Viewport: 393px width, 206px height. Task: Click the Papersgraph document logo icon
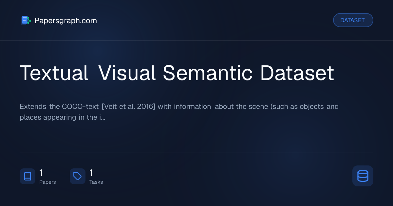coord(26,20)
